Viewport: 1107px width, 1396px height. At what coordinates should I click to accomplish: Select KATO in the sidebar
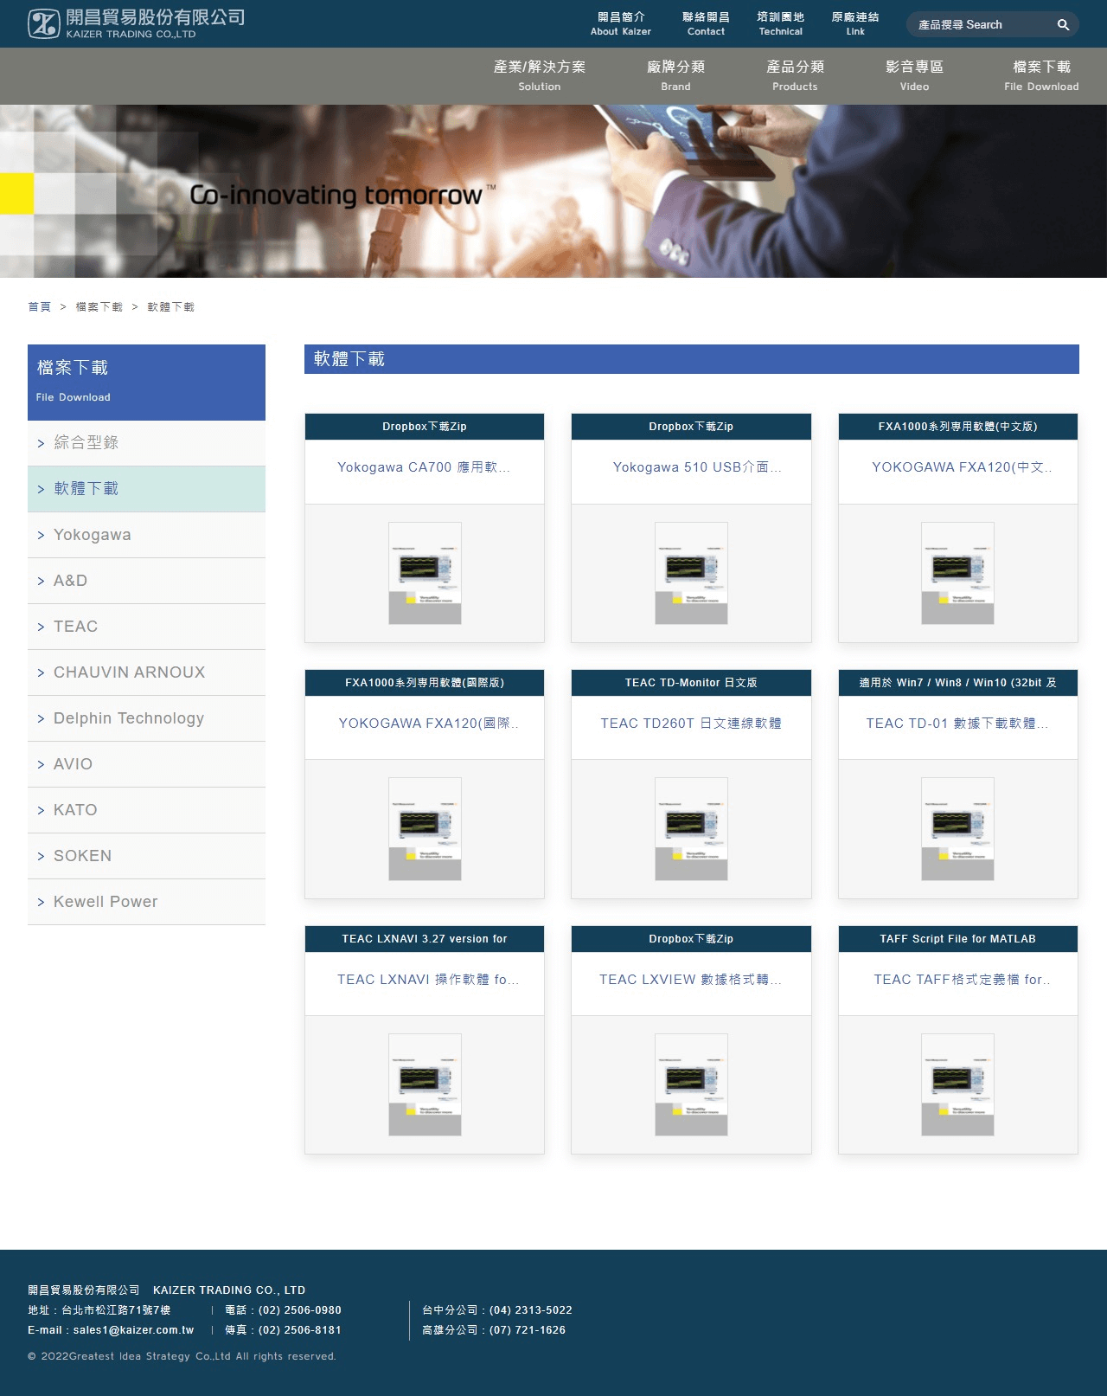[146, 810]
